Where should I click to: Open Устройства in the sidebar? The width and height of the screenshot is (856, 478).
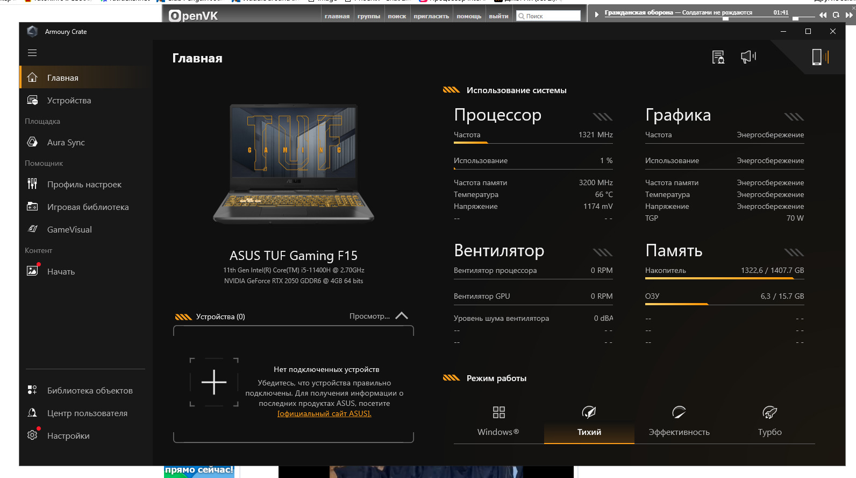pos(86,100)
